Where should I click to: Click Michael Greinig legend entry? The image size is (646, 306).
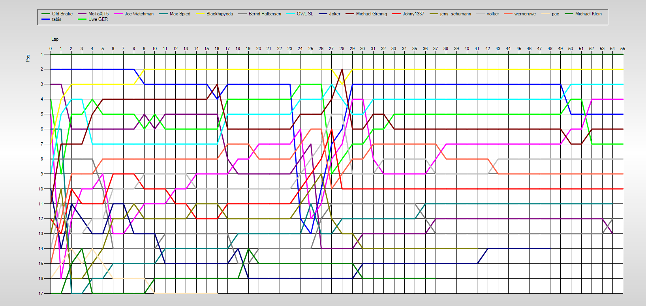point(372,14)
